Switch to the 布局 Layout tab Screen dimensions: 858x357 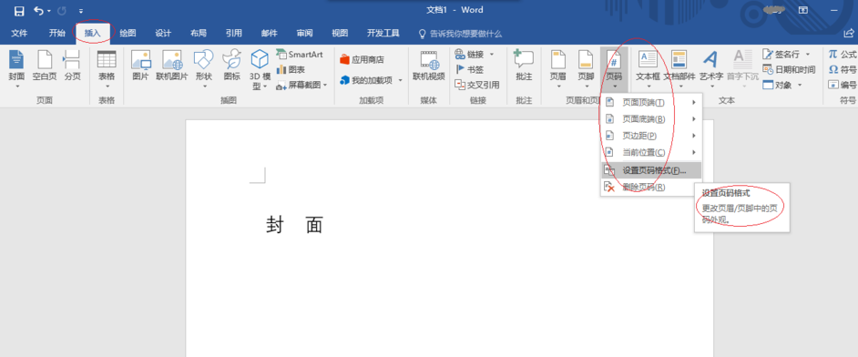point(199,34)
